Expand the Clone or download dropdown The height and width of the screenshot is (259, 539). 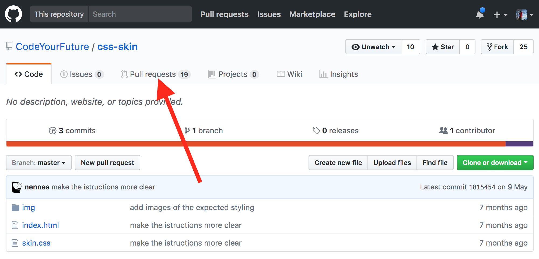(495, 163)
